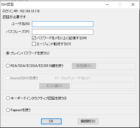Click the greyed-out maximize window button
140x128 pixels.
[120, 4]
